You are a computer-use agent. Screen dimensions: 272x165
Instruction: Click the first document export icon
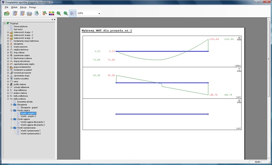[x=15, y=13]
